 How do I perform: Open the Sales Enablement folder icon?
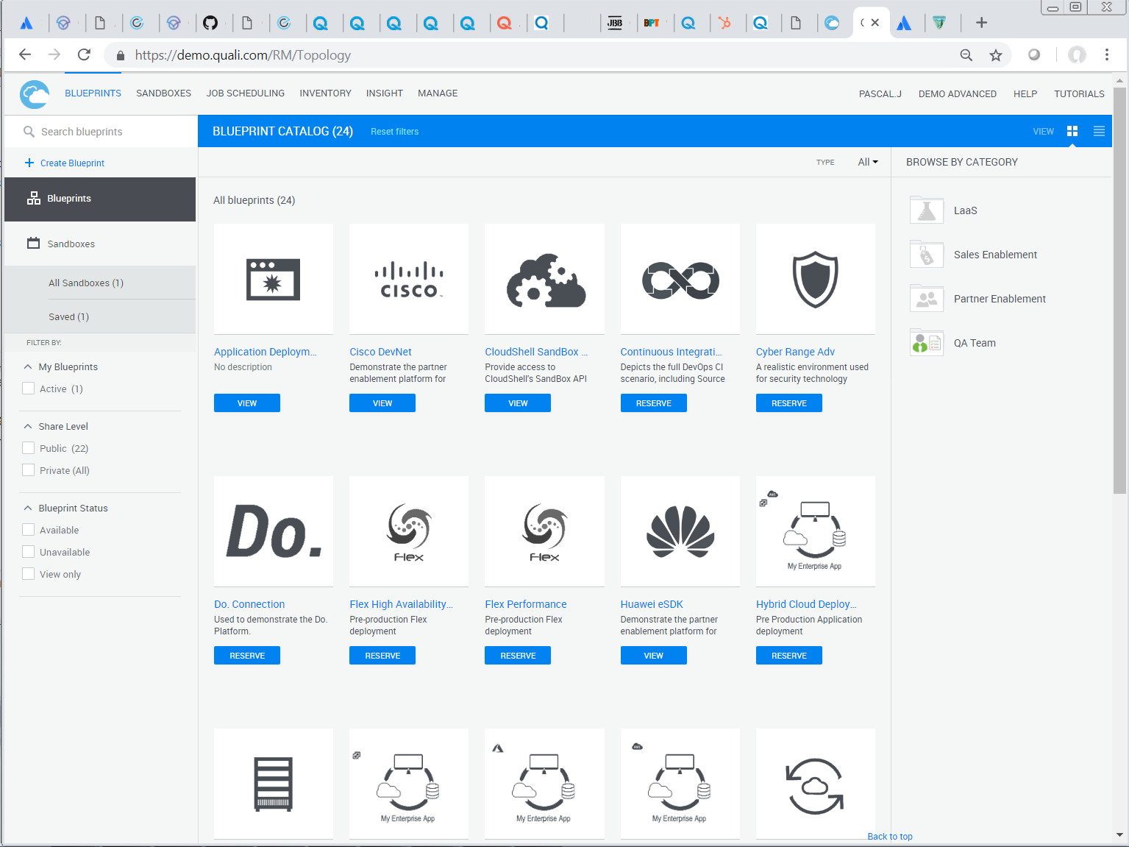927,254
